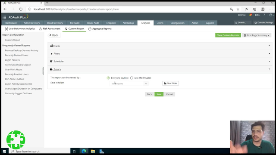The height and width of the screenshot is (155, 276).
Task: Expand the Filters section arrow
Action: pyautogui.click(x=269, y=53)
